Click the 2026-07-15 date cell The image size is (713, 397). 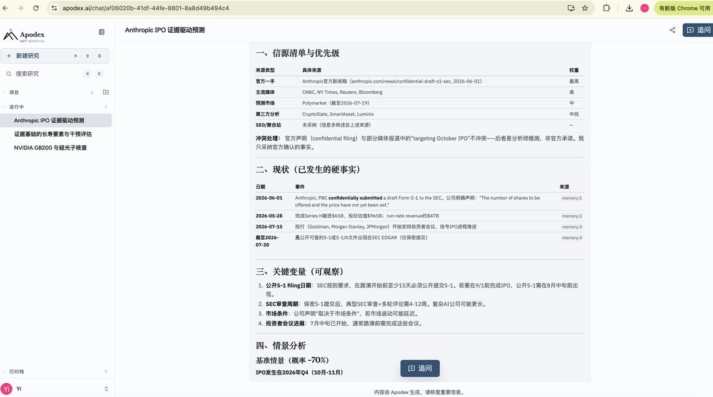(269, 227)
